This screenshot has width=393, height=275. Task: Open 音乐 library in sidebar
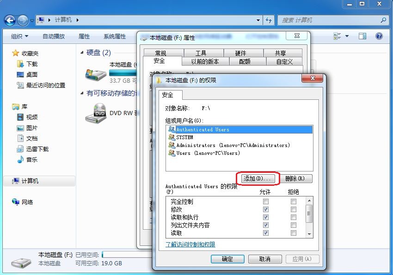31,159
